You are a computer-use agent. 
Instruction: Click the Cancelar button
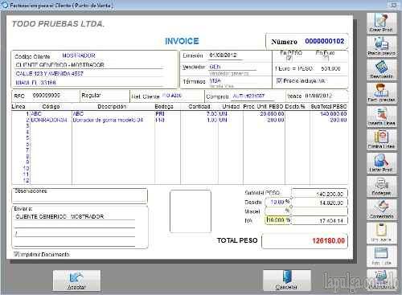tap(286, 281)
